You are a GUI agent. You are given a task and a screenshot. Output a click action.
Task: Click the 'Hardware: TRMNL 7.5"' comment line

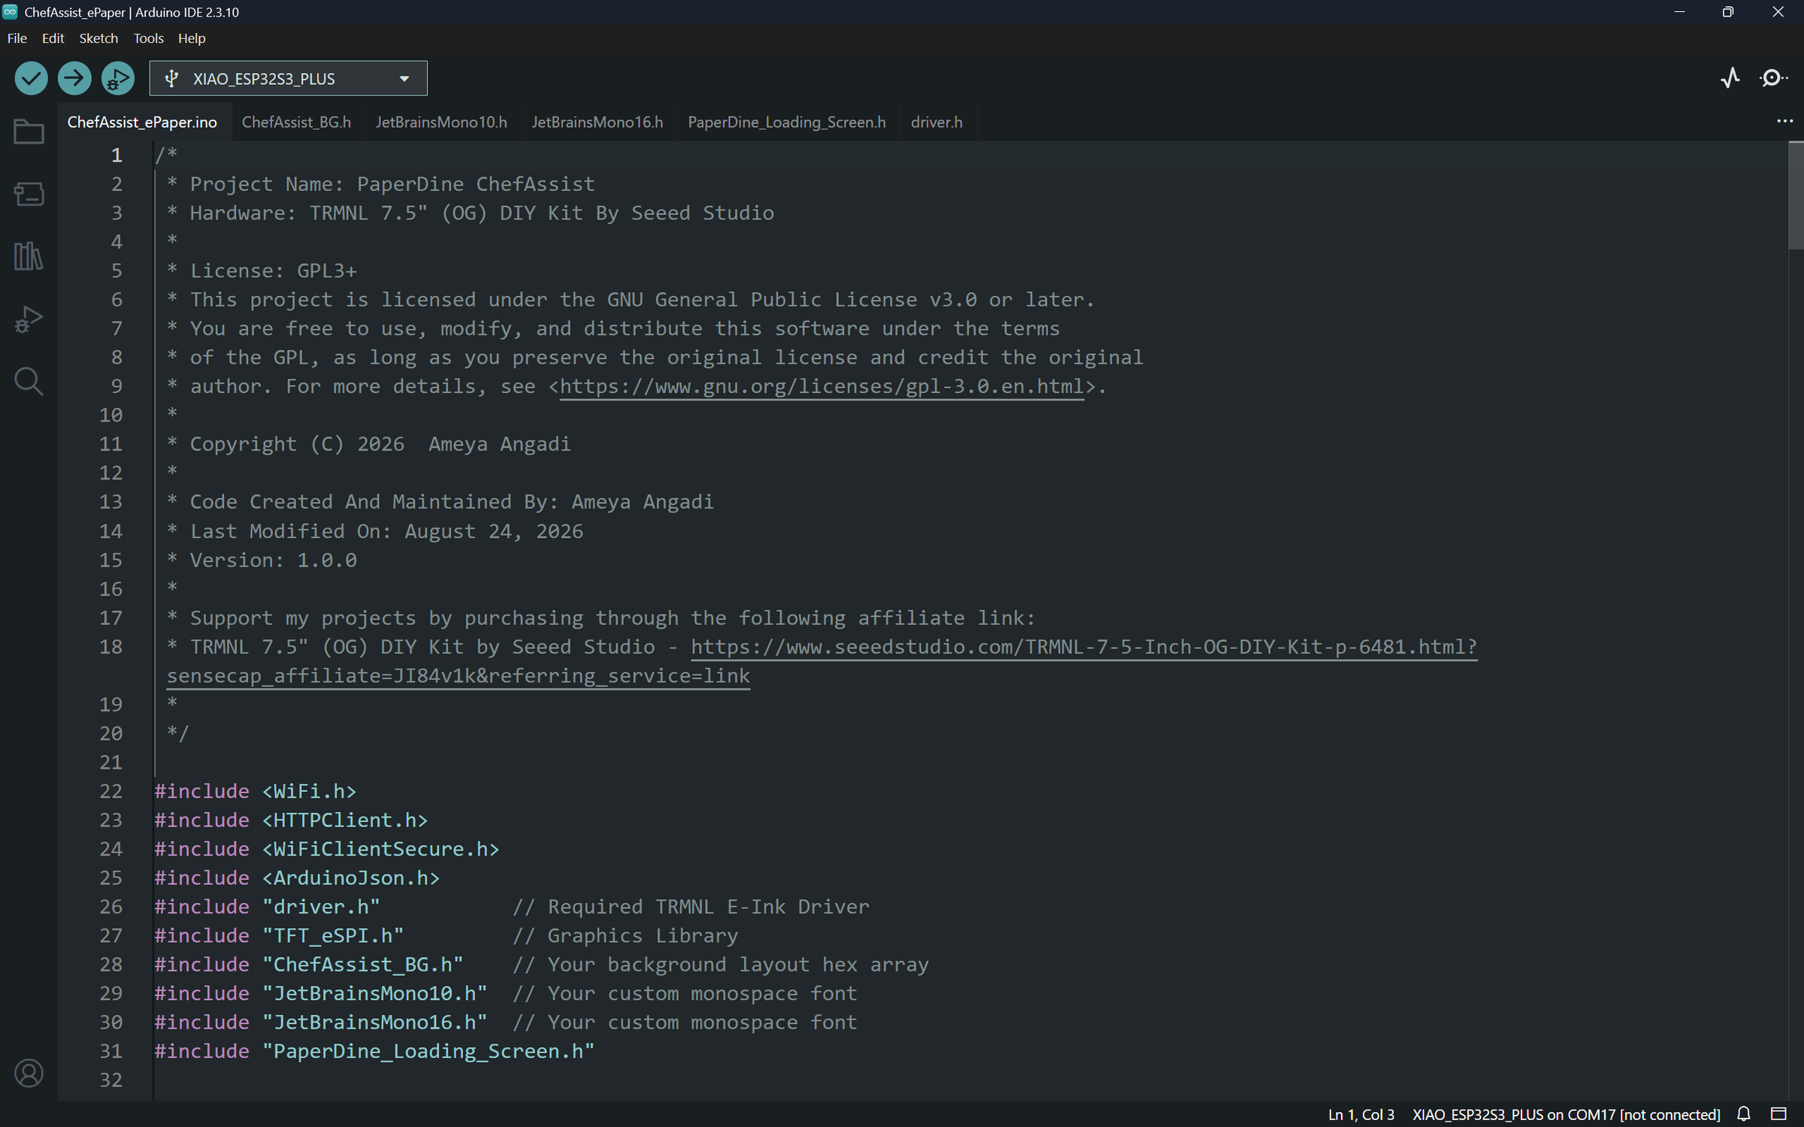point(470,213)
